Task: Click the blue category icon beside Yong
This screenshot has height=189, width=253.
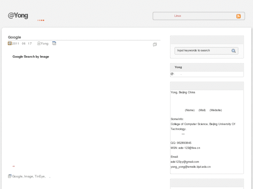Action: pos(54,43)
